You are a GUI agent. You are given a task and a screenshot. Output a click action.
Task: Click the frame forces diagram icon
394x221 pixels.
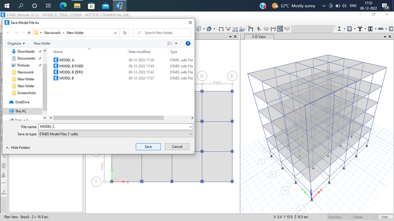coord(273,29)
